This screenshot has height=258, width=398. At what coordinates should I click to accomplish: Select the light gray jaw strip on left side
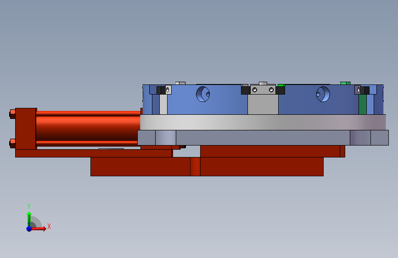click(163, 104)
